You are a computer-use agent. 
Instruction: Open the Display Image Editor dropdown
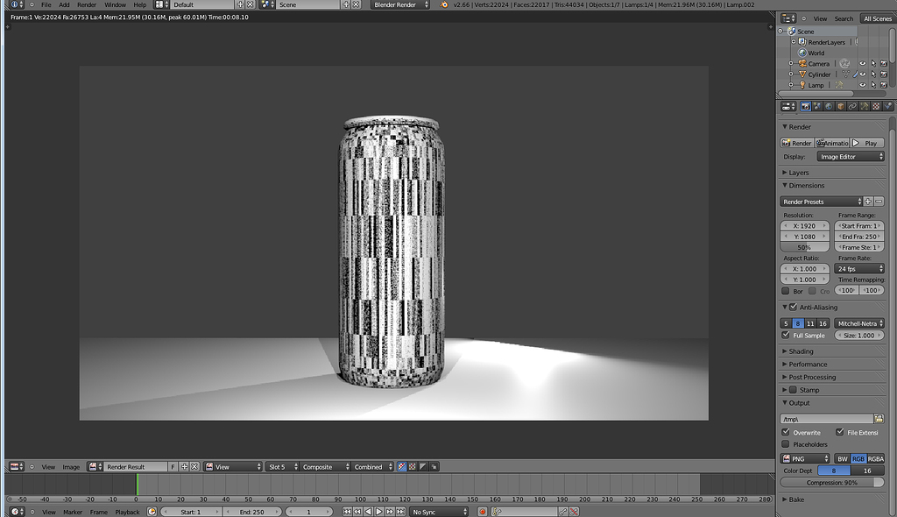tap(851, 156)
